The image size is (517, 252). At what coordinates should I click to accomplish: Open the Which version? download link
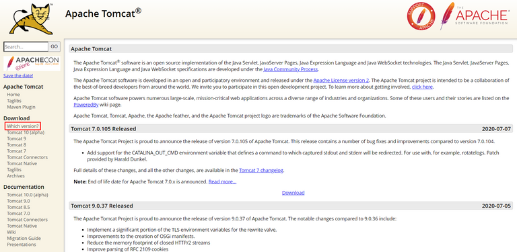coord(23,126)
